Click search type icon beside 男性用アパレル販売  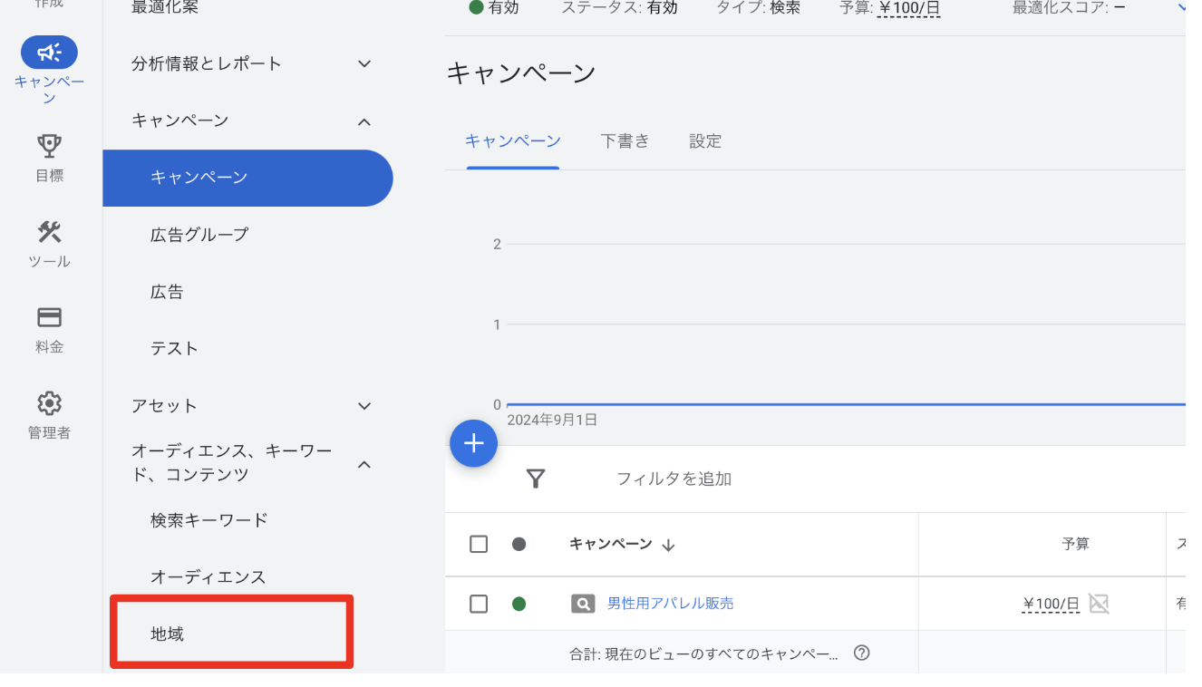click(x=583, y=604)
